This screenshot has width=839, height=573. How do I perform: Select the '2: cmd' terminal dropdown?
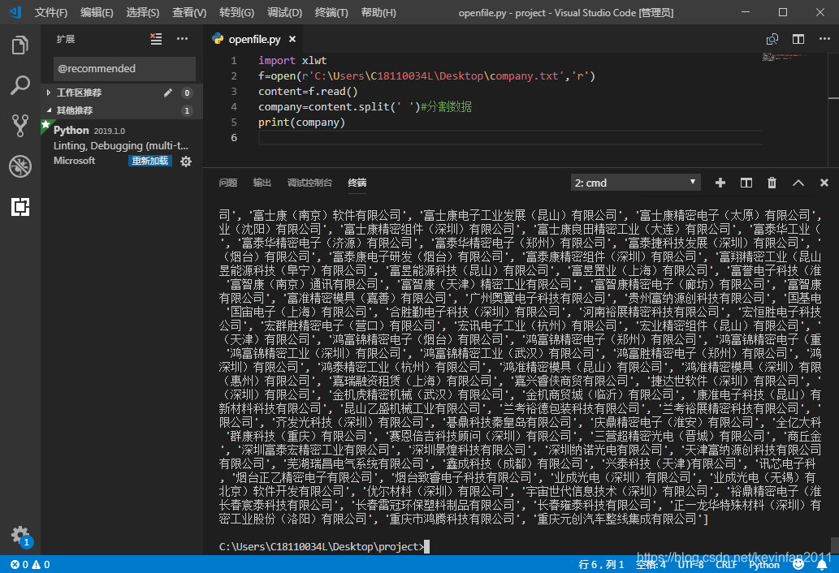pyautogui.click(x=635, y=183)
